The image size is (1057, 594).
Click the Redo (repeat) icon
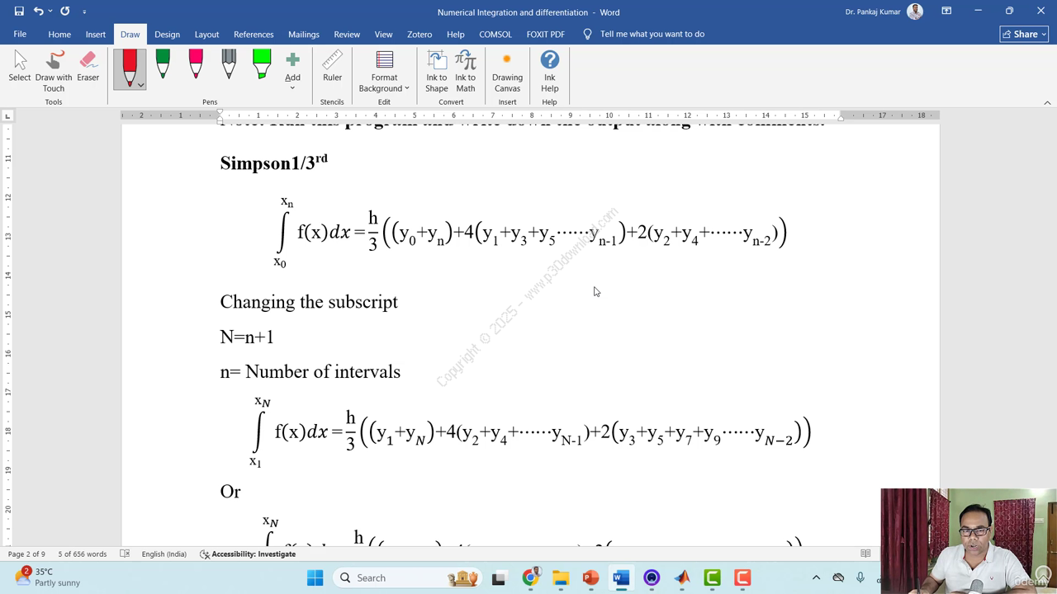tap(65, 12)
